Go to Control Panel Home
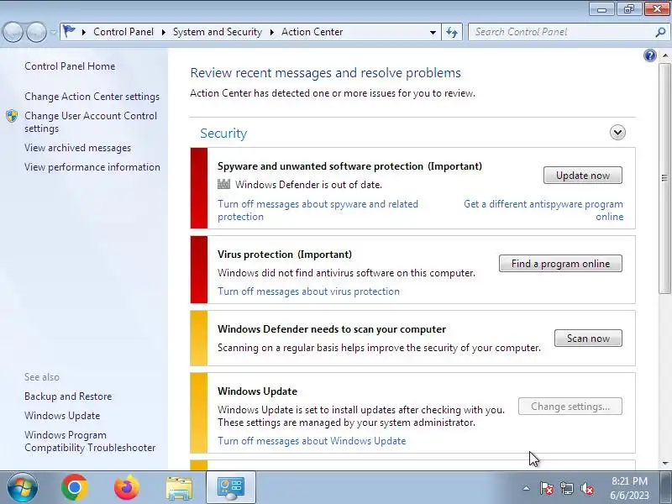672x504 pixels. coord(70,66)
